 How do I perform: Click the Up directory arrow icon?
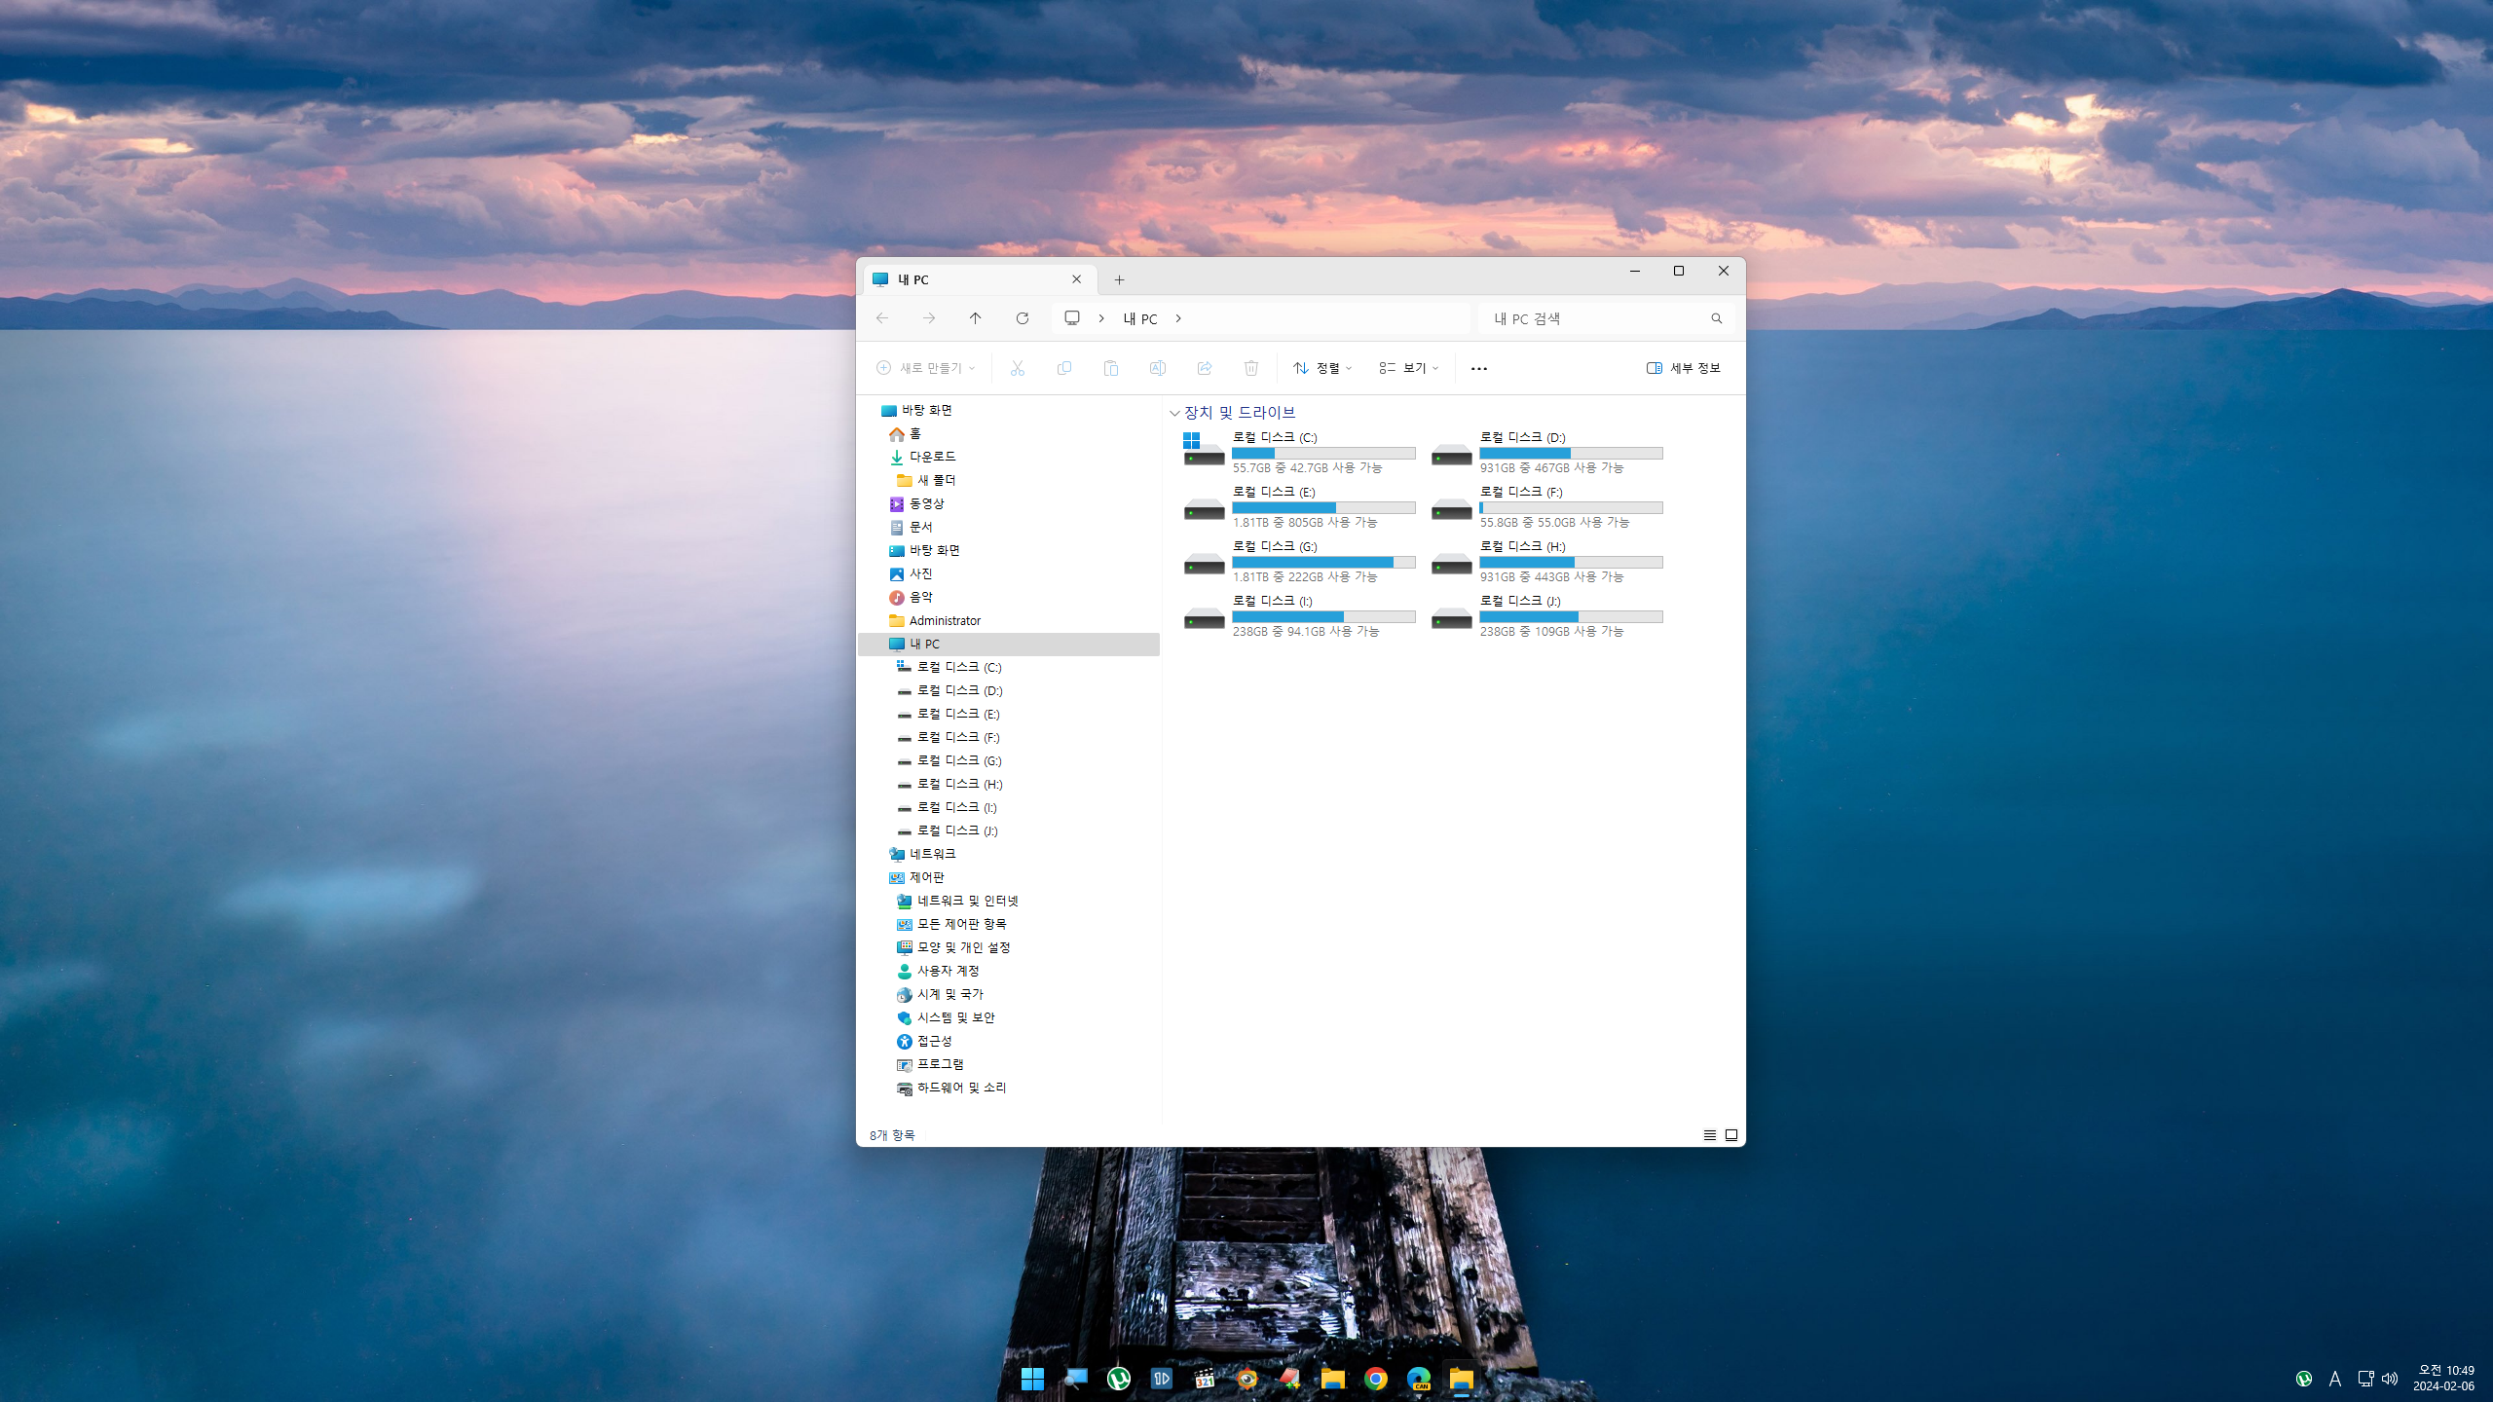(x=975, y=318)
